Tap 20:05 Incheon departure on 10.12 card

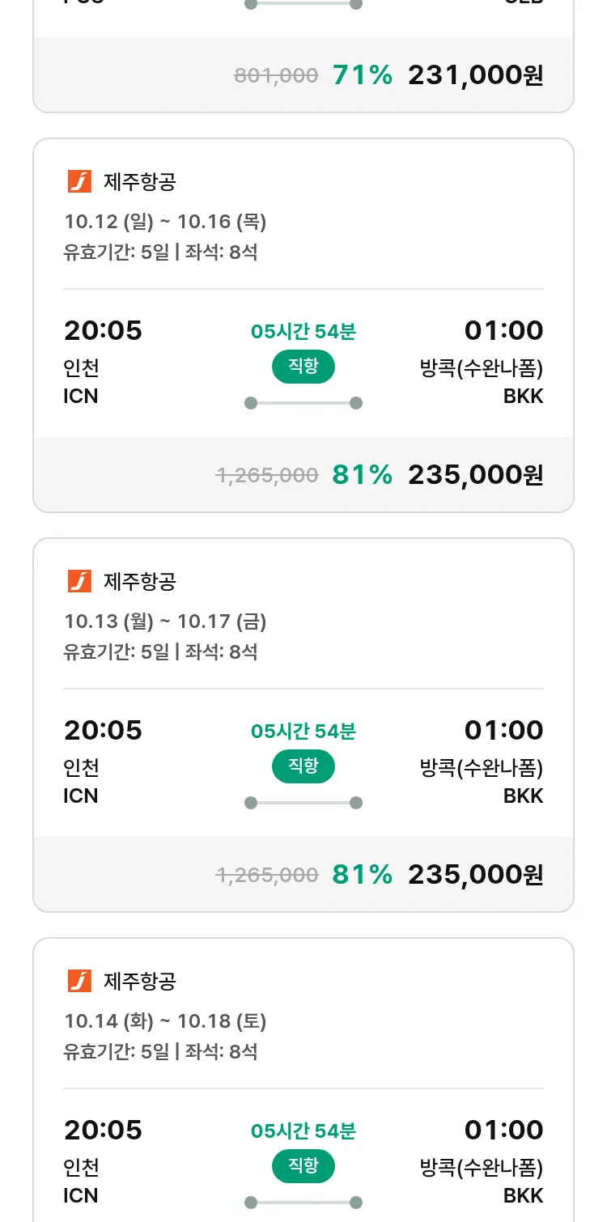(x=103, y=331)
